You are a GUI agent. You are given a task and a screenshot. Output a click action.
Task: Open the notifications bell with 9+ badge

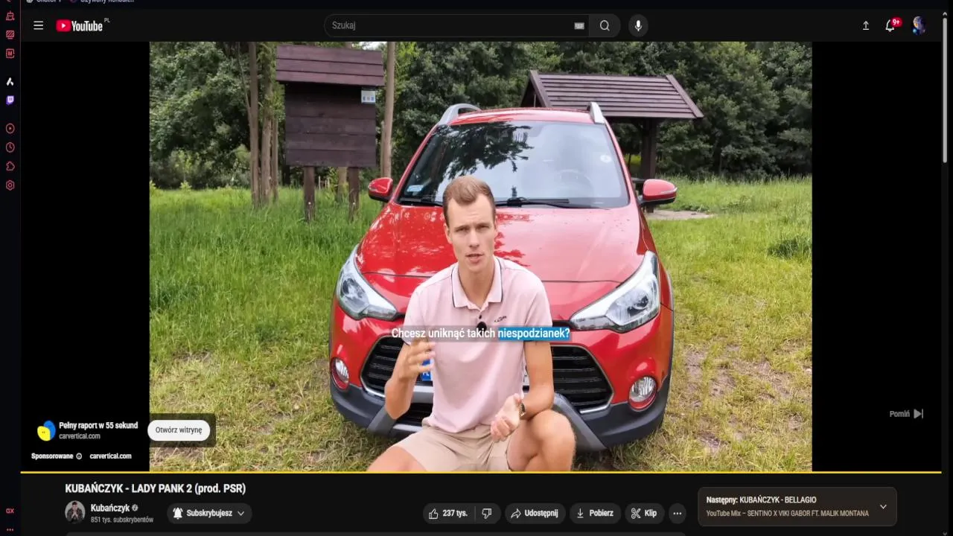tap(890, 25)
